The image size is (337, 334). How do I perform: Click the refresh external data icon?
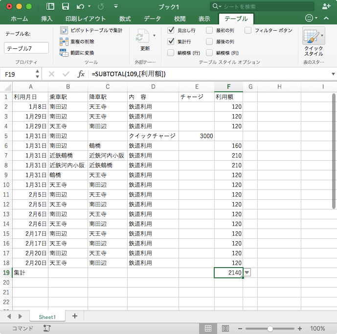point(142,36)
